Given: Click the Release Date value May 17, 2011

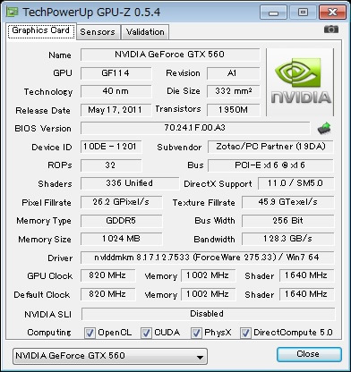Looking at the screenshot, I should tap(116, 110).
